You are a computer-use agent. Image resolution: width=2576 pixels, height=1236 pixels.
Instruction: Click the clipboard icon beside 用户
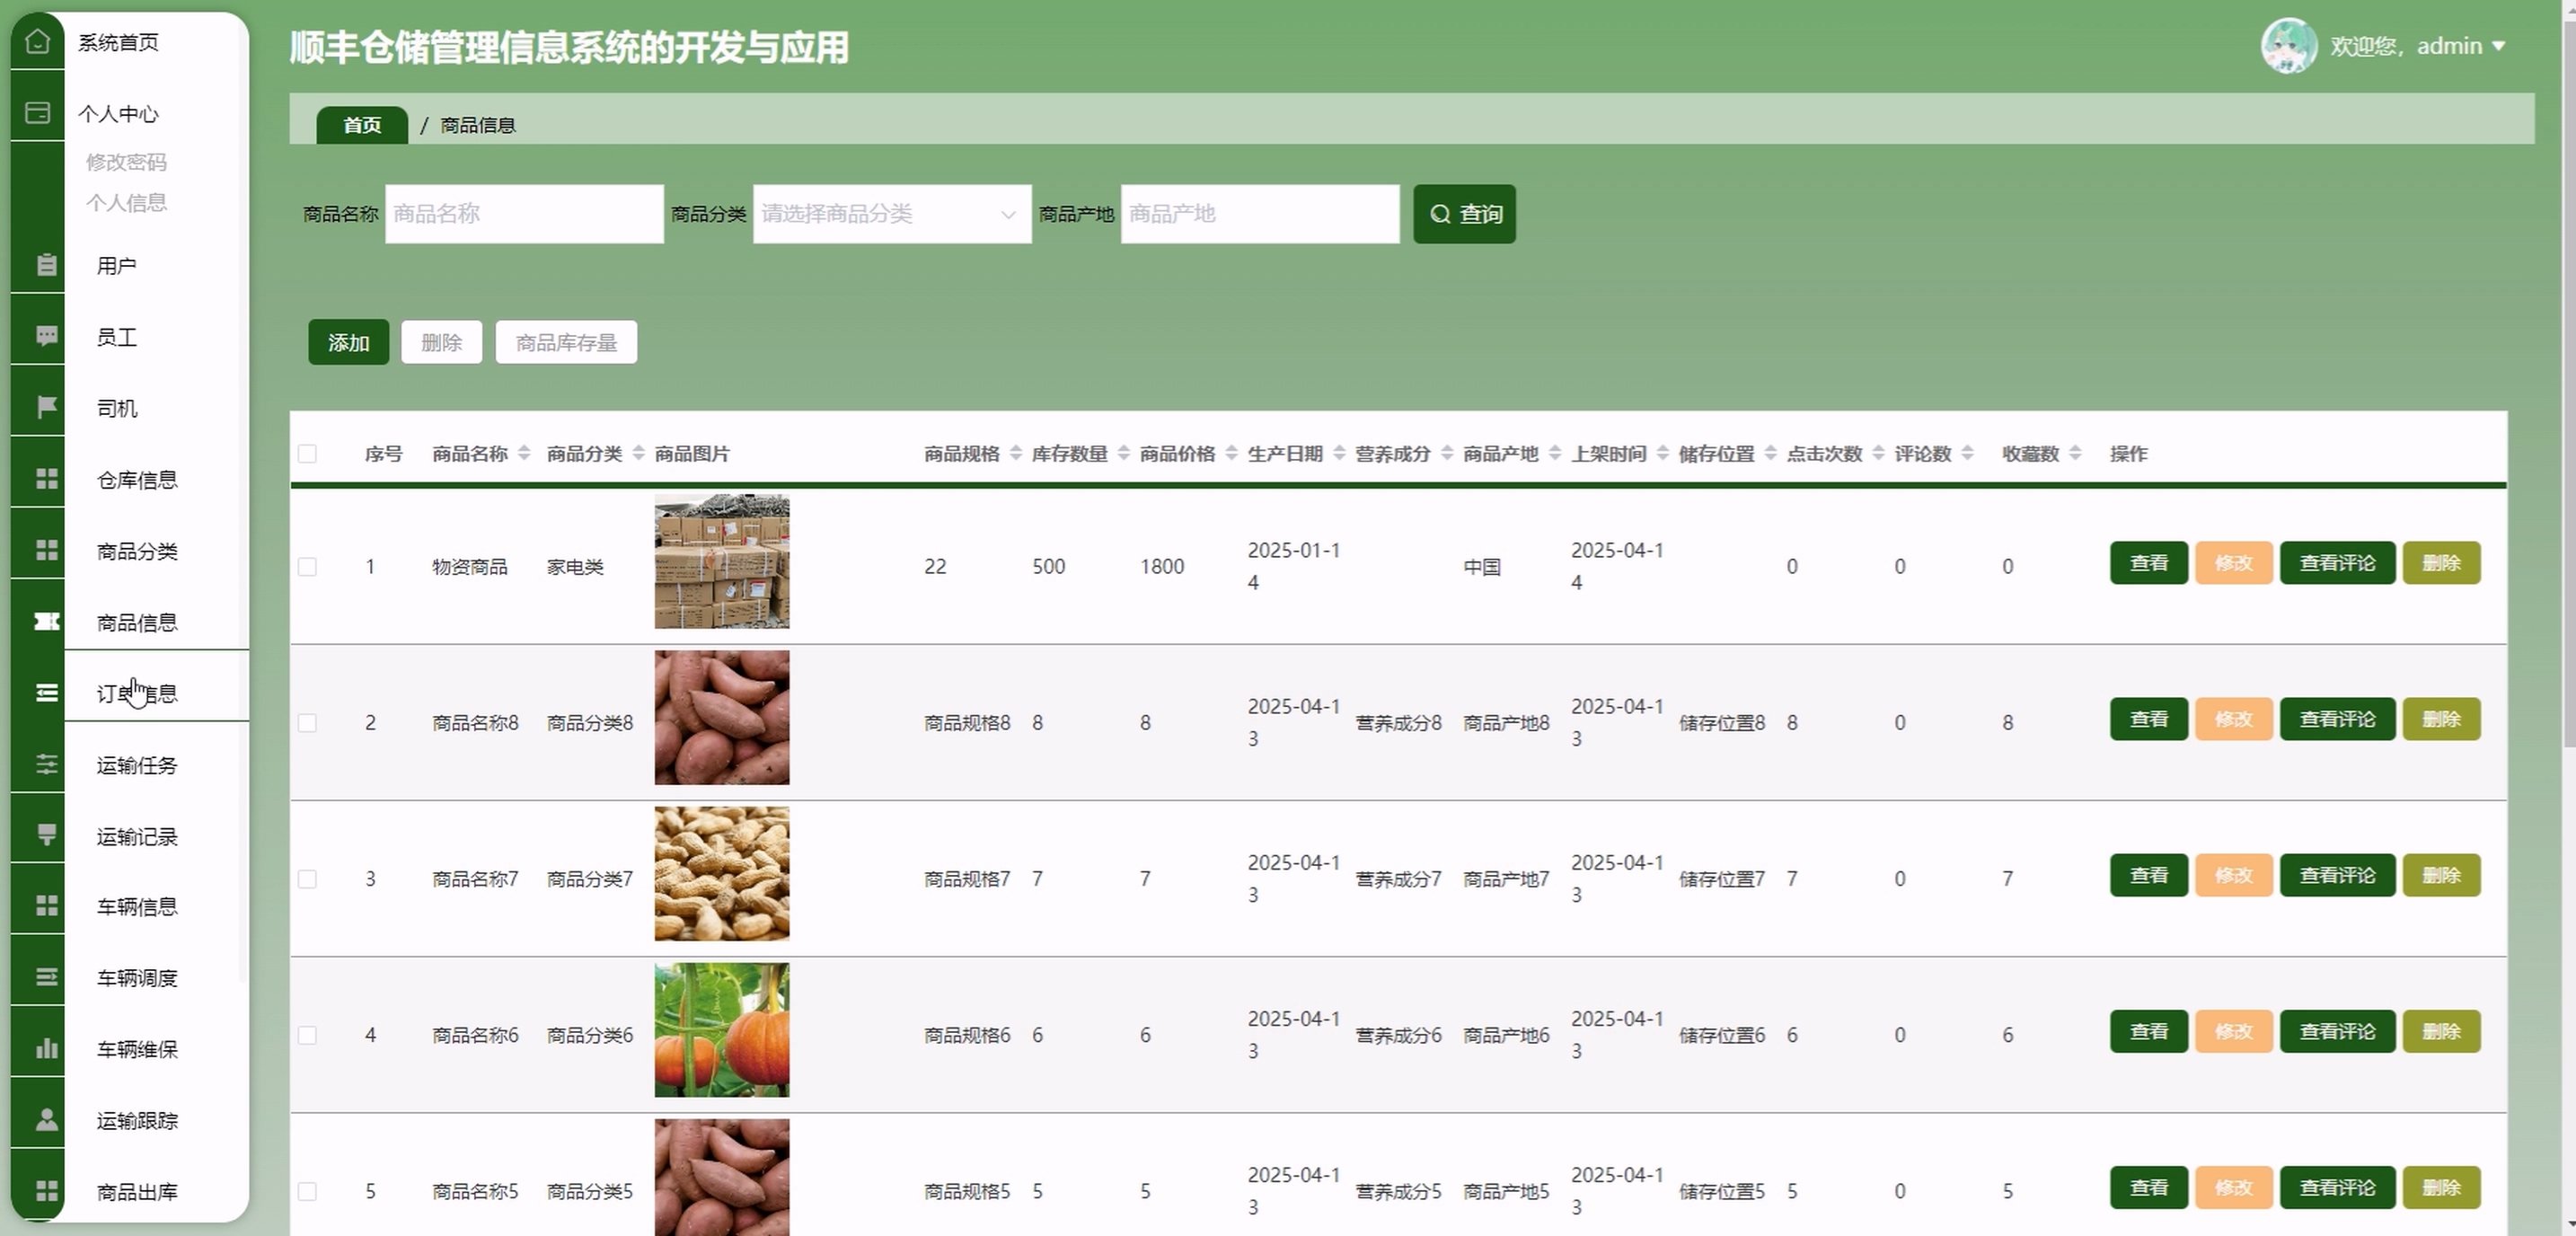click(46, 265)
